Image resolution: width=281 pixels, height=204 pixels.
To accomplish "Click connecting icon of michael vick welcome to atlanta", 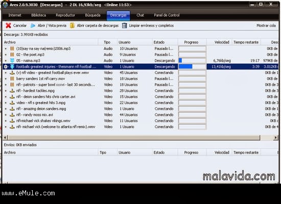I will (x=12, y=126).
